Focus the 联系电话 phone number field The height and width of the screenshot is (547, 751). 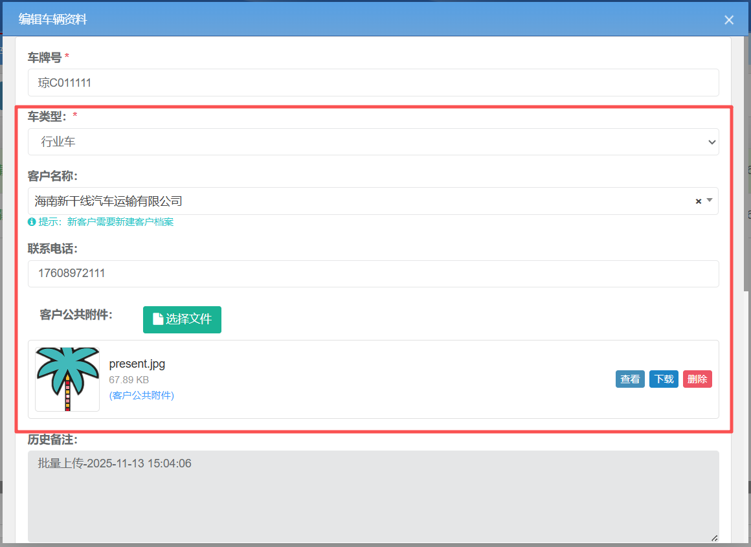(x=373, y=274)
